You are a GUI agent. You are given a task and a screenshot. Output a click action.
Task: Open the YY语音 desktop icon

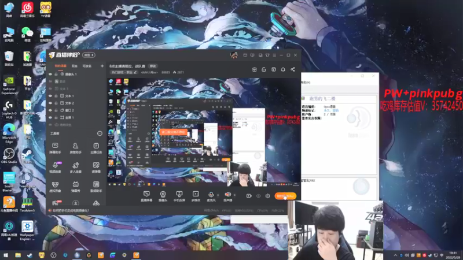(x=46, y=9)
